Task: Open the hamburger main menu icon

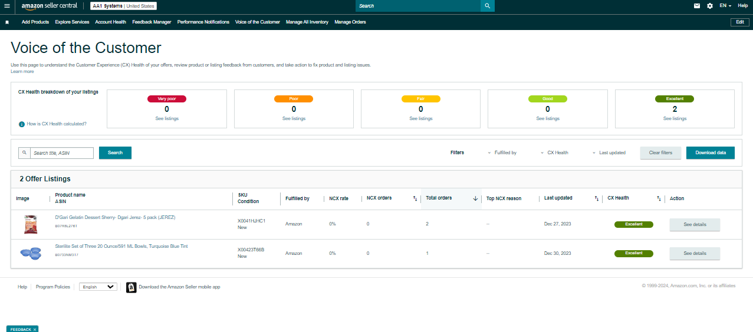Action: (x=6, y=6)
